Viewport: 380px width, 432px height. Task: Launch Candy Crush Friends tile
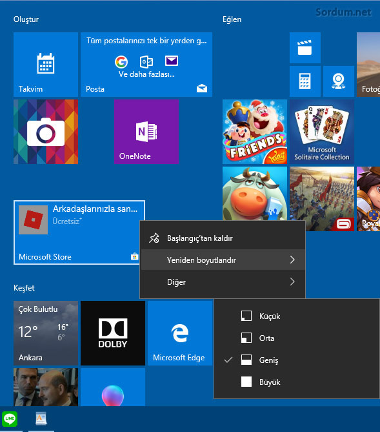tap(255, 132)
